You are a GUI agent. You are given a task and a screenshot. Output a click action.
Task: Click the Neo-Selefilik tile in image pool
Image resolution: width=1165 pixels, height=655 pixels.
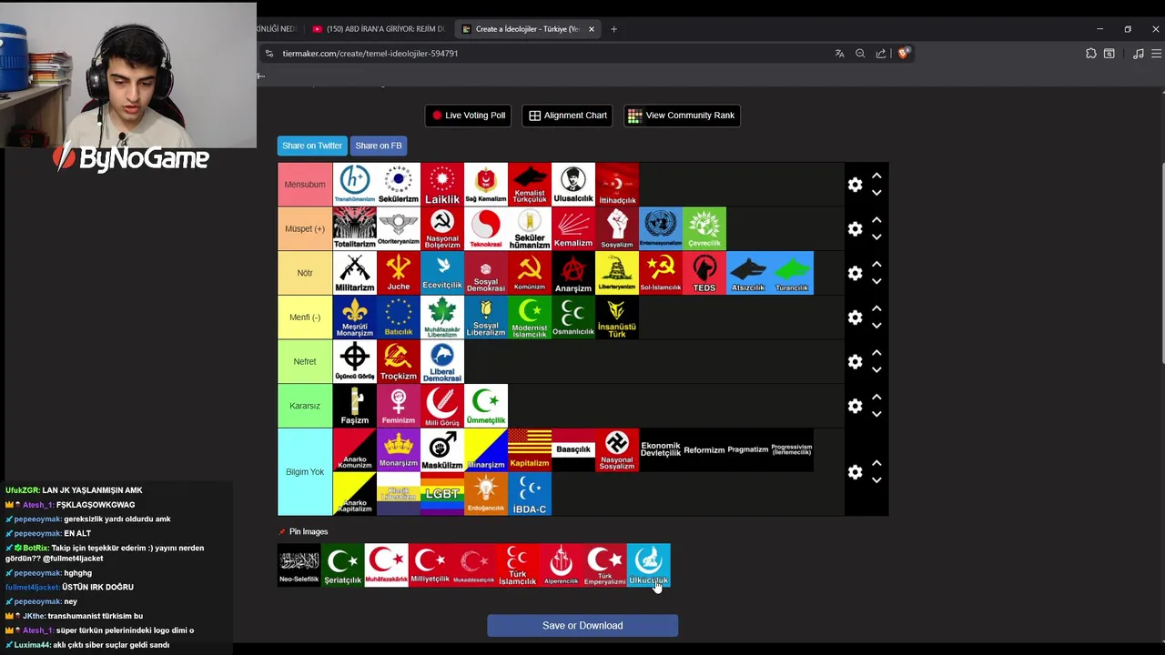(x=299, y=565)
